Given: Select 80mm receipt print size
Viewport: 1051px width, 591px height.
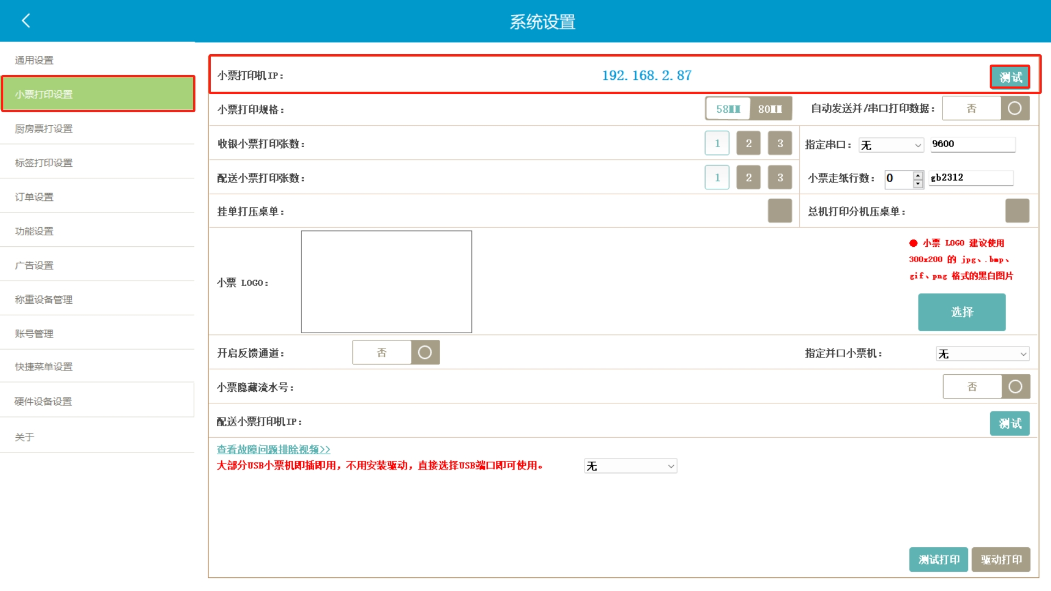Looking at the screenshot, I should 770,109.
